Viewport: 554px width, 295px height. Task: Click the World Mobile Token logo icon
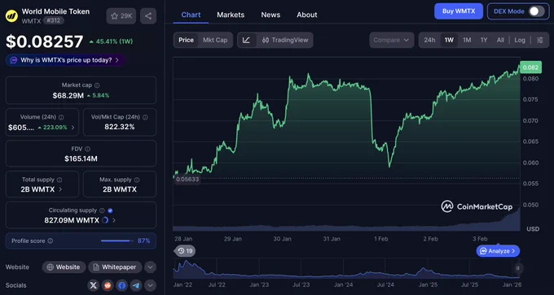11,16
